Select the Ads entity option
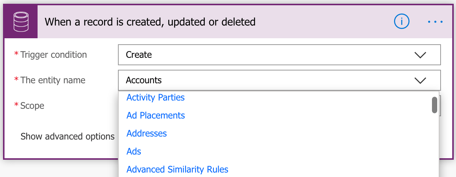The height and width of the screenshot is (177, 456). (x=134, y=151)
